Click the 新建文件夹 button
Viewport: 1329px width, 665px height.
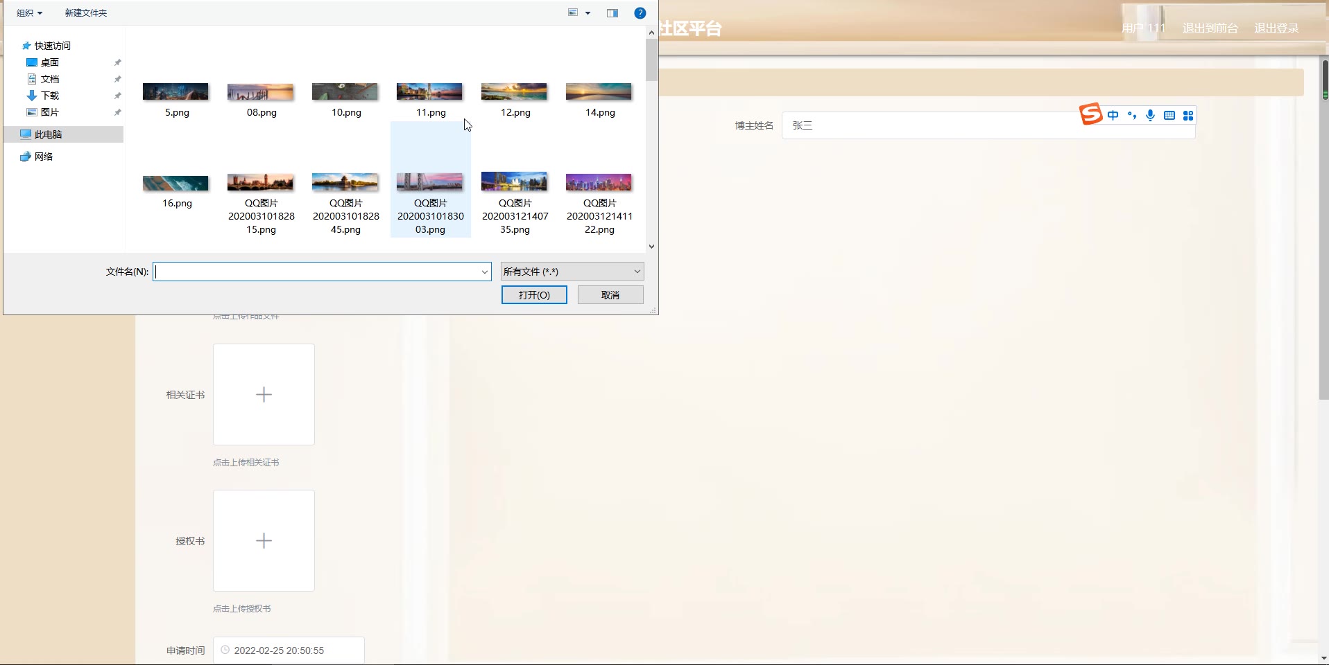(86, 13)
